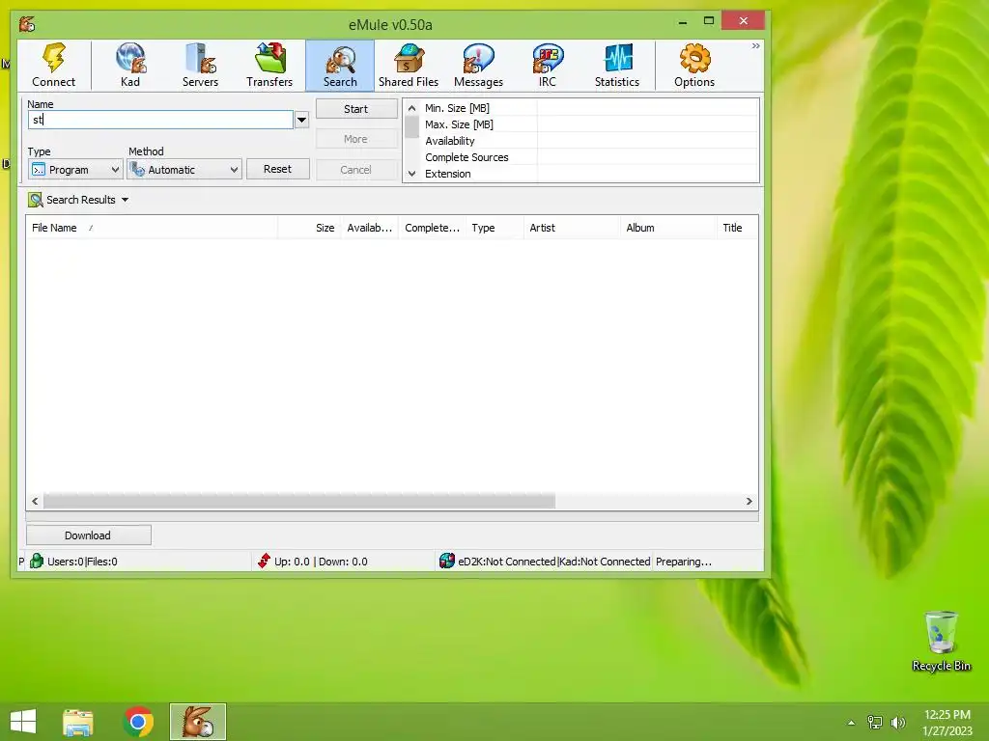Sort results by Size column

pos(309,228)
